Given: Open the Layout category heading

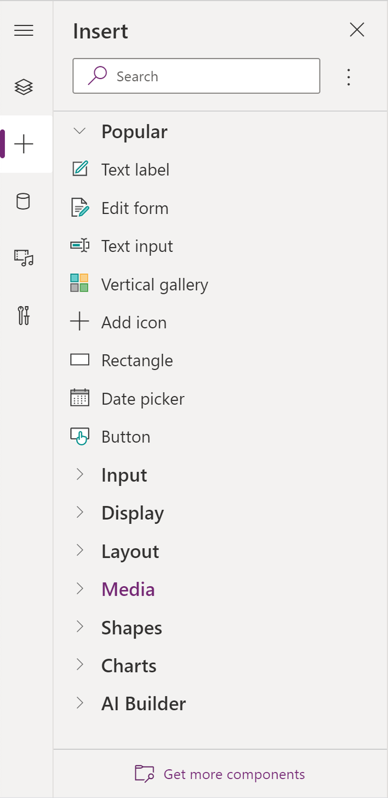Looking at the screenshot, I should pos(130,551).
